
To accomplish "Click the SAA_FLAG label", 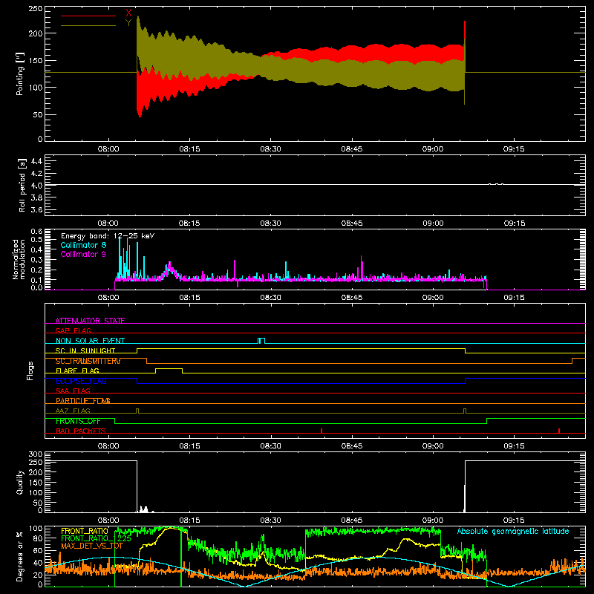I will click(x=73, y=391).
